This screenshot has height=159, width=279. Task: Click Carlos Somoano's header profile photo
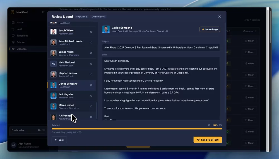[106, 29]
